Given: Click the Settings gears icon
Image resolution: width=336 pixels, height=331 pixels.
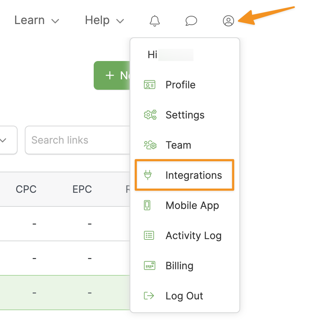Looking at the screenshot, I should [150, 115].
